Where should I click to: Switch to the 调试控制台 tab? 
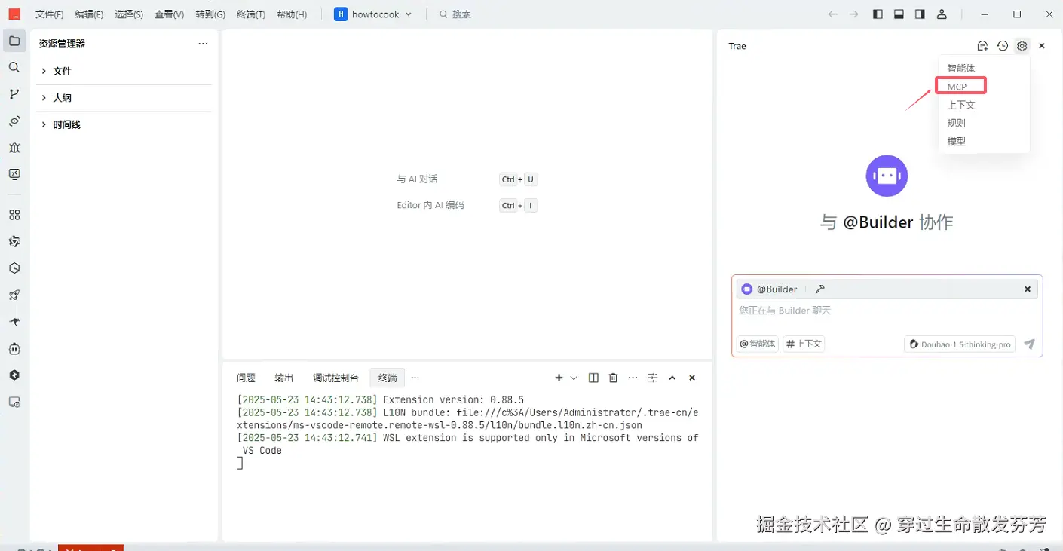335,378
